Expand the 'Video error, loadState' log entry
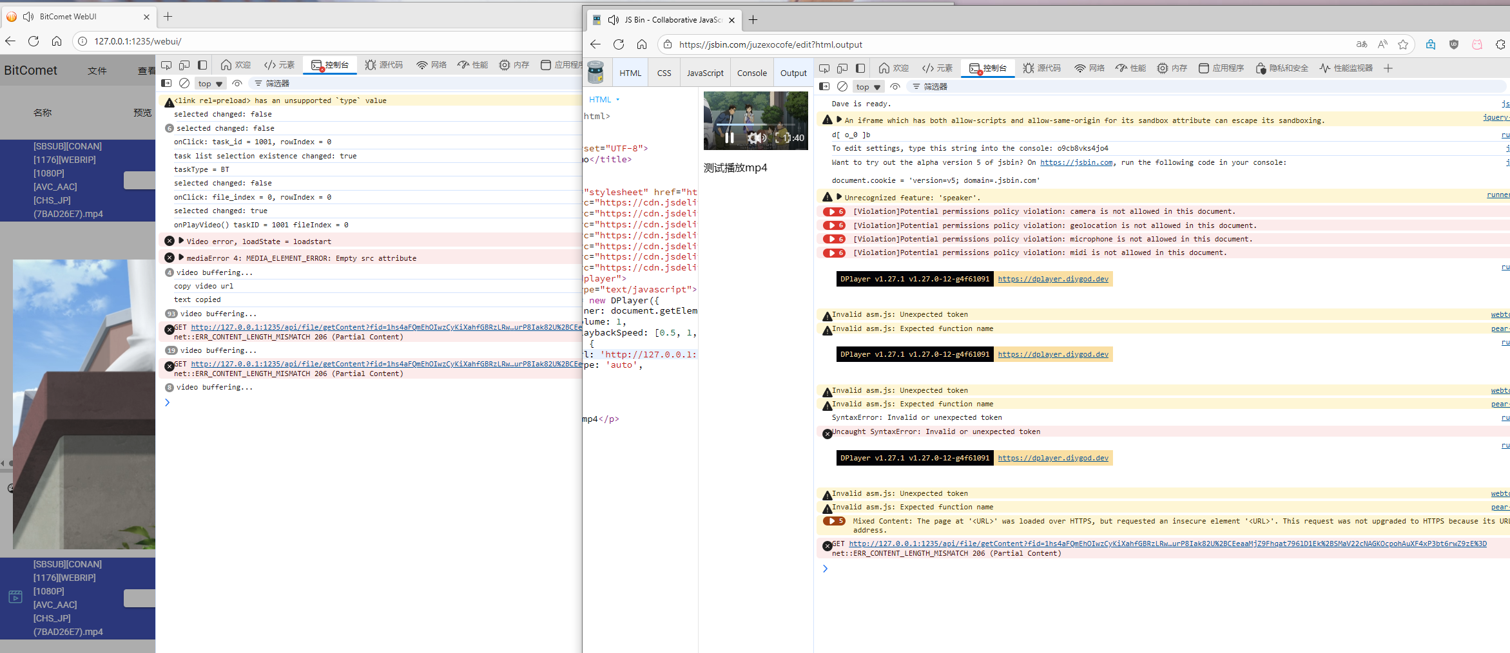1510x653 pixels. (181, 241)
